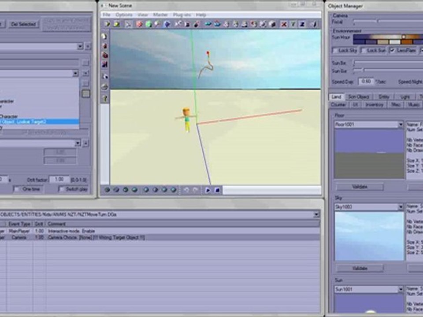Stop scene playback with stop button
The height and width of the screenshot is (317, 423).
[x=217, y=190]
